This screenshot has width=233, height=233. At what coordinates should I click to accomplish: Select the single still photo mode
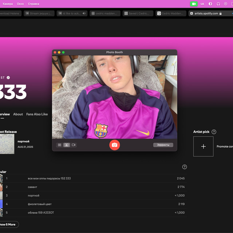[67, 145]
